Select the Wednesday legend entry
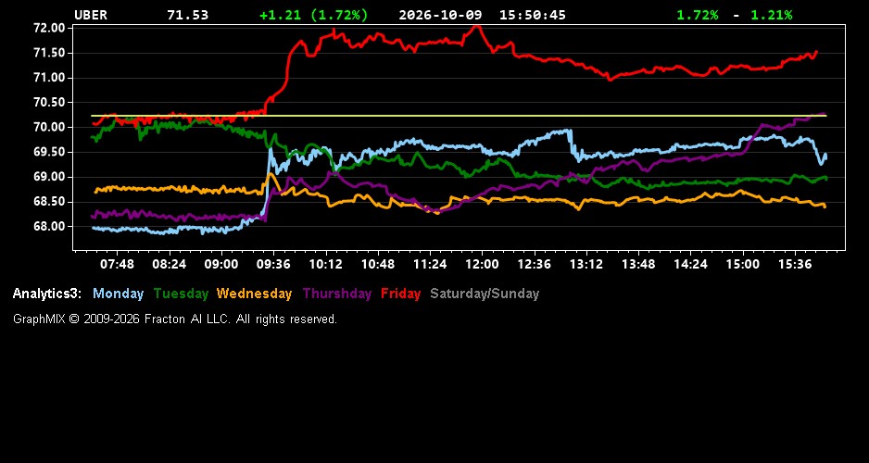This screenshot has width=869, height=463. [x=255, y=294]
